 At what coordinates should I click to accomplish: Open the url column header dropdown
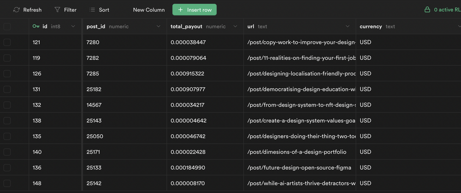pos(348,27)
